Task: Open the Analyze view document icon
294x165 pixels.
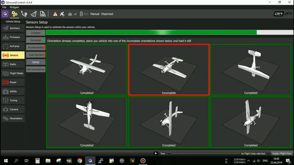Action: point(43,14)
